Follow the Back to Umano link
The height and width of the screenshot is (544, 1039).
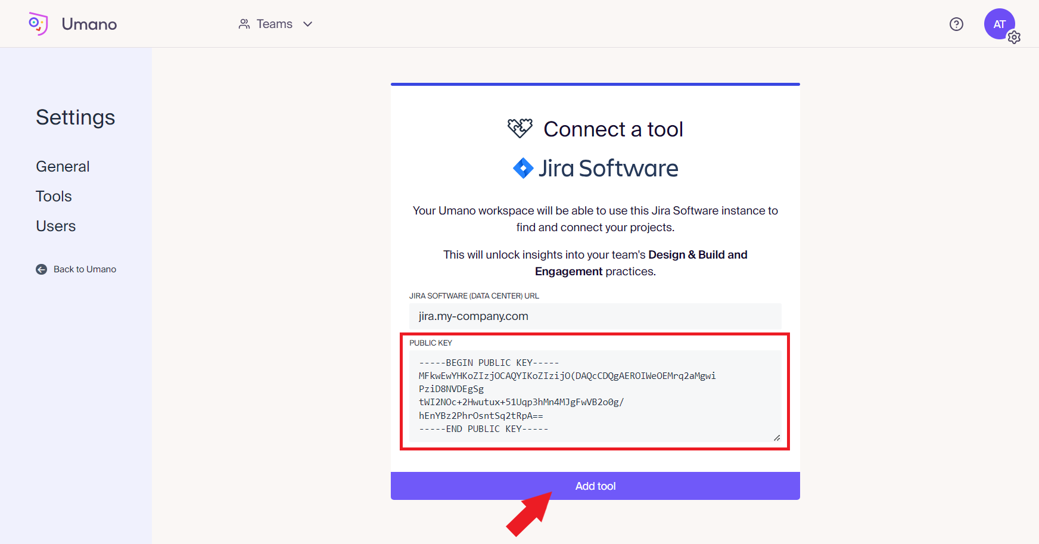(x=85, y=269)
